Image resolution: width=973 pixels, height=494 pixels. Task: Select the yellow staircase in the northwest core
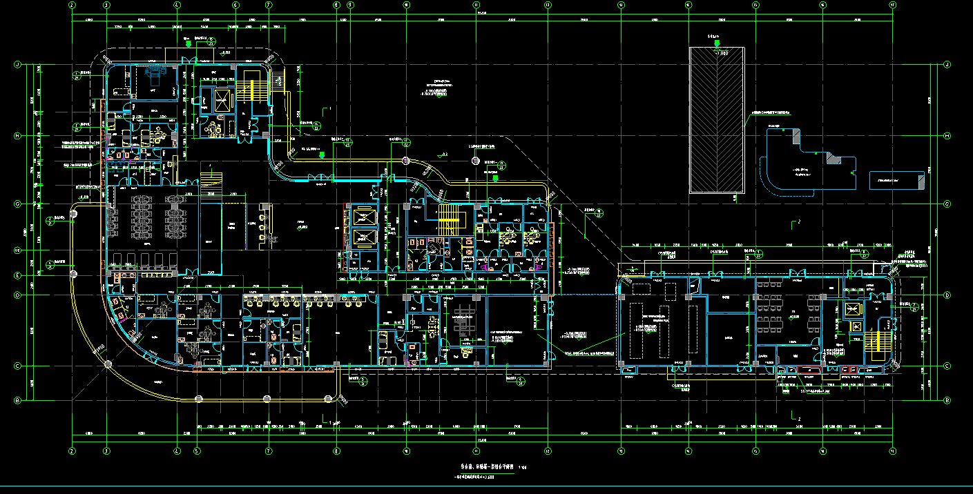pyautogui.click(x=256, y=90)
